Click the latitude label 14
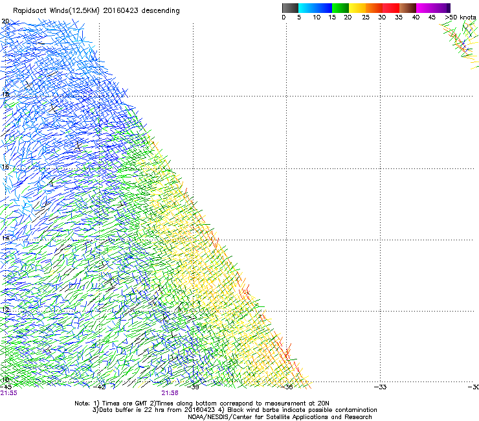 pyautogui.click(x=5, y=238)
